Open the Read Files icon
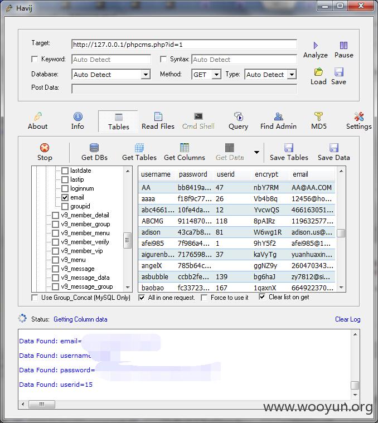The image size is (378, 423). coord(158,116)
